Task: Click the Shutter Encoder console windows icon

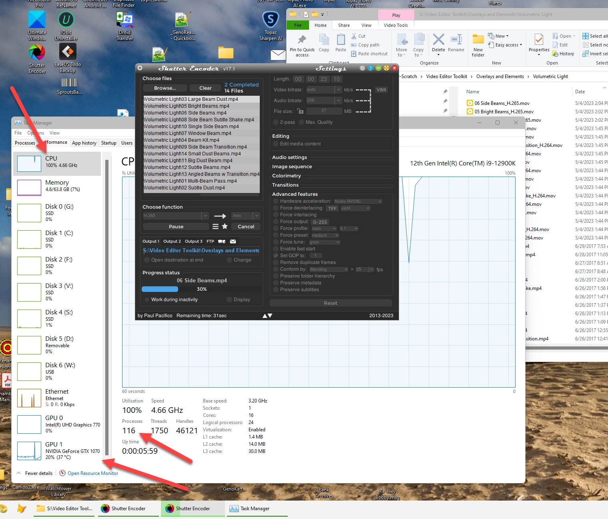Action: click(362, 68)
